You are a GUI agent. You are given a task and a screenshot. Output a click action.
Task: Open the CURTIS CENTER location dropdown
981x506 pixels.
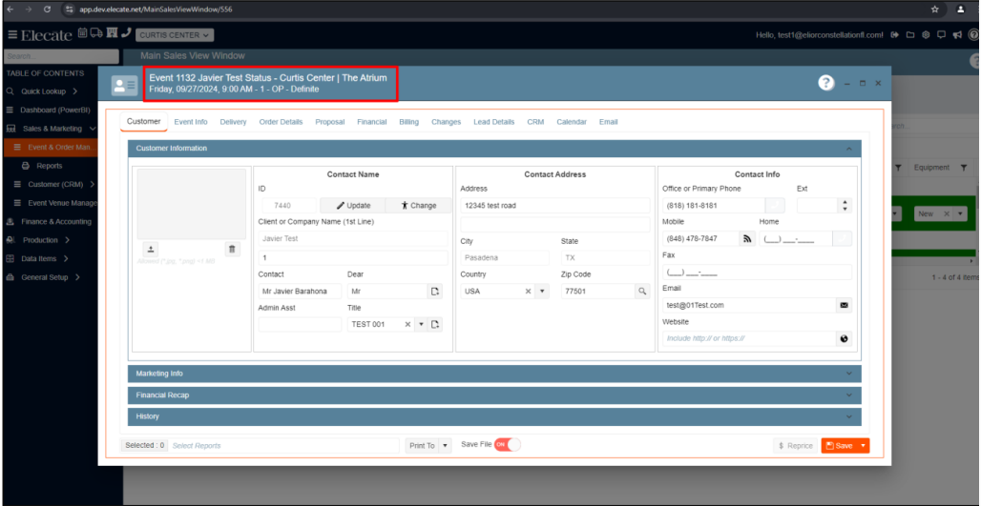[175, 35]
